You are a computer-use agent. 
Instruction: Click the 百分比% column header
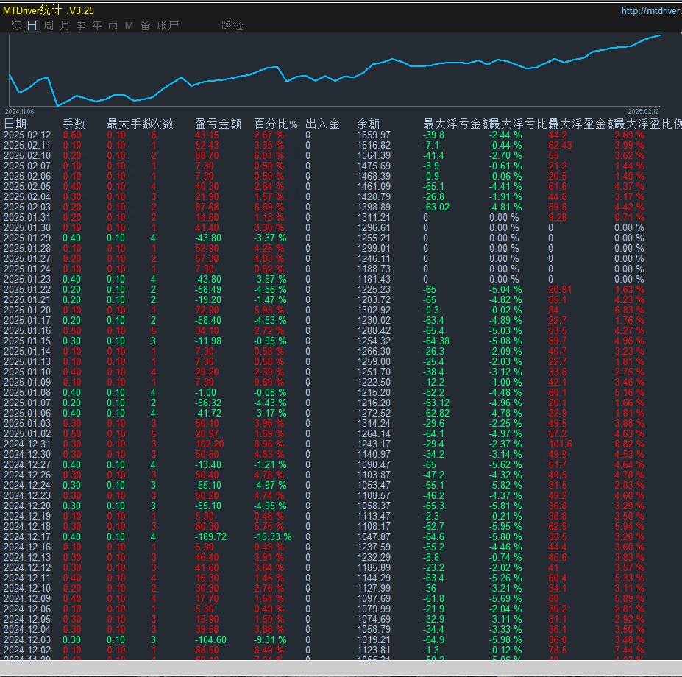pyautogui.click(x=276, y=124)
